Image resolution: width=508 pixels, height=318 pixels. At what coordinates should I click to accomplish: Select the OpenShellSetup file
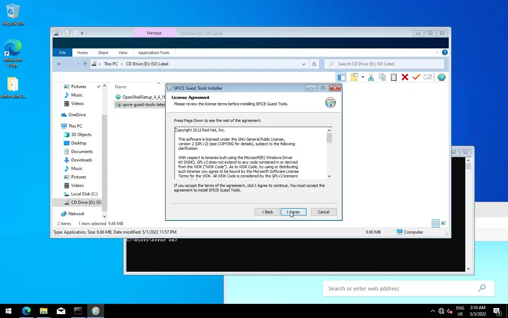(140, 97)
